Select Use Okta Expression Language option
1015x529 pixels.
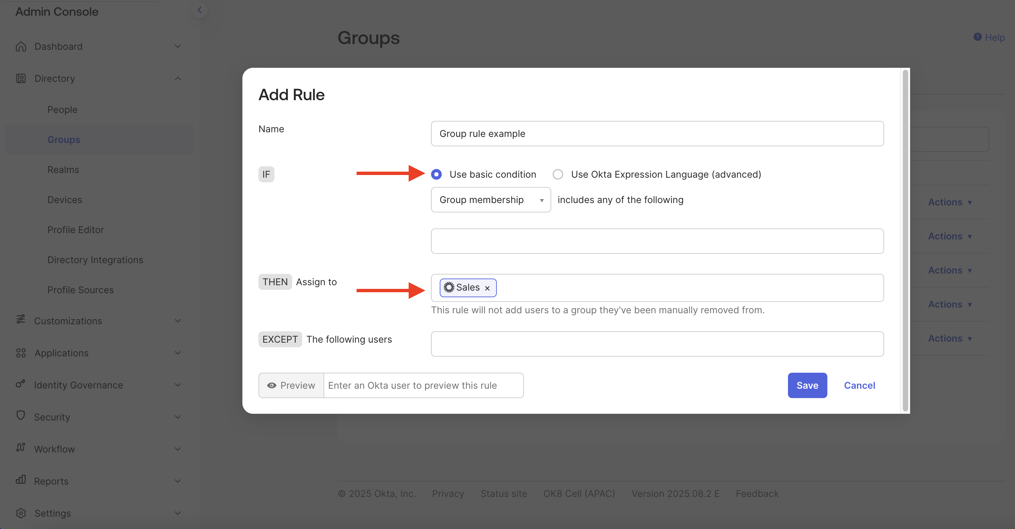coord(558,174)
